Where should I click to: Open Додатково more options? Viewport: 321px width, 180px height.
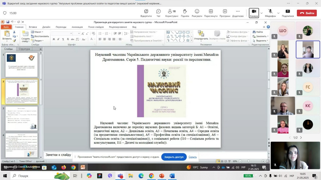[x=238, y=13]
